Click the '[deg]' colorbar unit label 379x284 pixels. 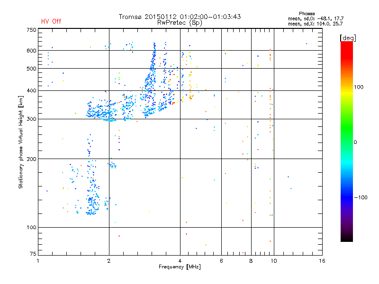(x=348, y=38)
